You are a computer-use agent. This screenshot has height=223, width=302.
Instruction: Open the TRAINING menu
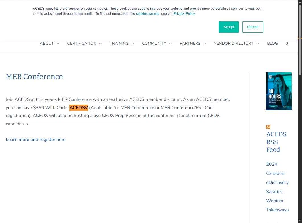tap(119, 43)
